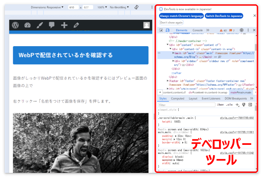Open the Dimensions: Responsive dropdown
Viewport: 263px width, 178px height.
[x=47, y=7]
